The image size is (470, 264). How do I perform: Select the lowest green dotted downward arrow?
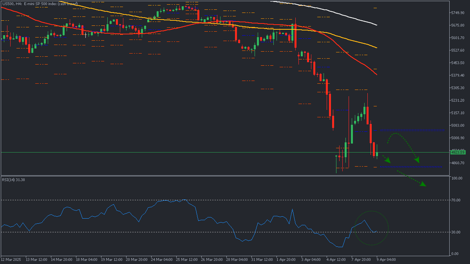[410, 178]
